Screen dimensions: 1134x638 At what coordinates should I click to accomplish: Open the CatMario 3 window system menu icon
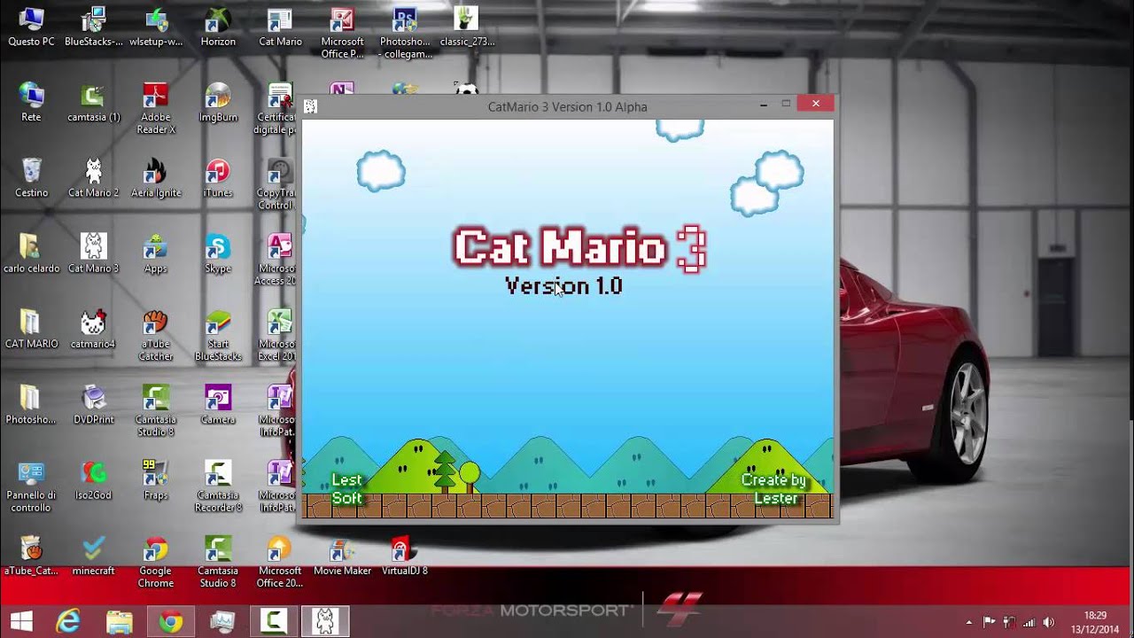310,106
